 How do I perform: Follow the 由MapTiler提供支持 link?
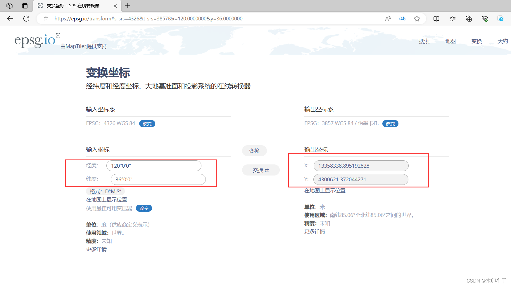[84, 46]
